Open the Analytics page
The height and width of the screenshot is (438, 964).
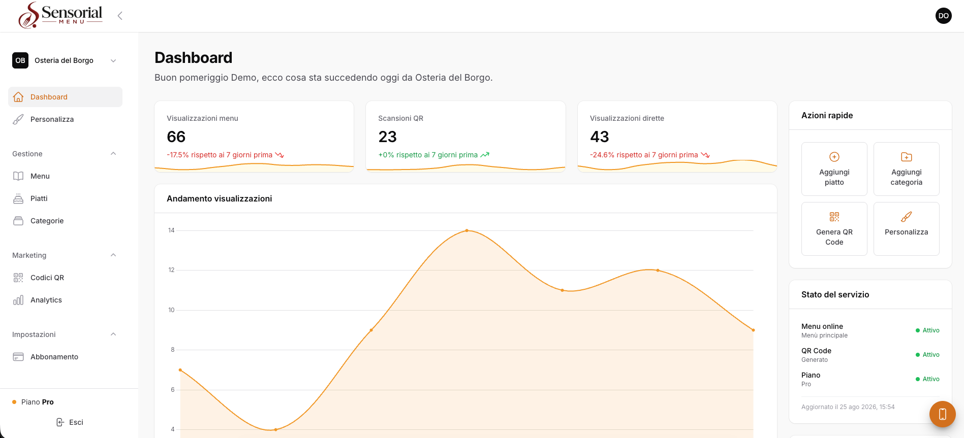[x=65, y=300]
